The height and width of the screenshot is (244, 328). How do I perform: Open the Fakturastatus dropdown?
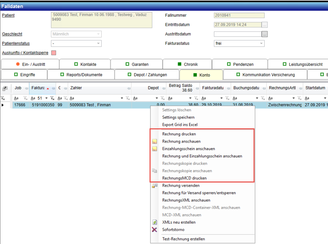261,43
